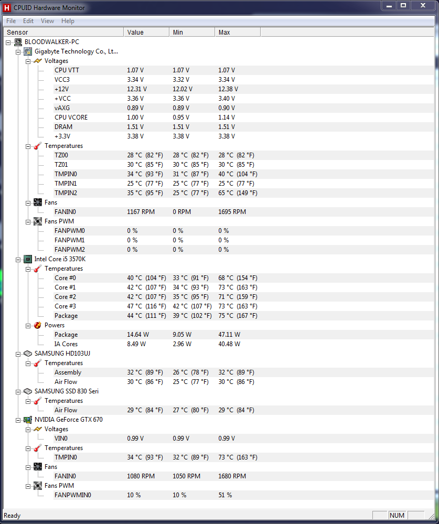Collapse the motherboard Temperatures group

click(28, 146)
